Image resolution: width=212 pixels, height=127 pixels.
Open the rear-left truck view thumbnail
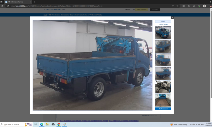pos(163,60)
